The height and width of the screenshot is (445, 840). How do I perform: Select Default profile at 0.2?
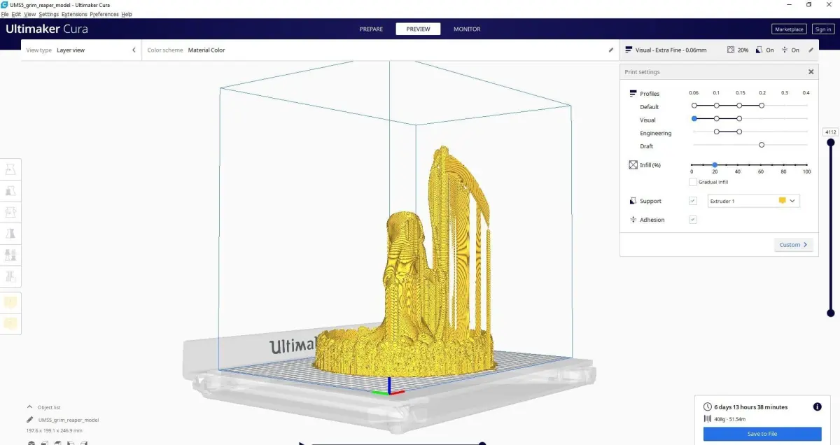[762, 106]
